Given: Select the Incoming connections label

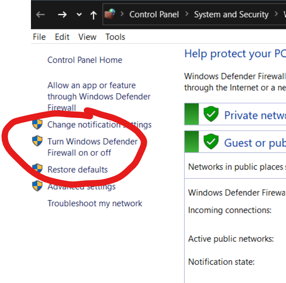Looking at the screenshot, I should (230, 210).
